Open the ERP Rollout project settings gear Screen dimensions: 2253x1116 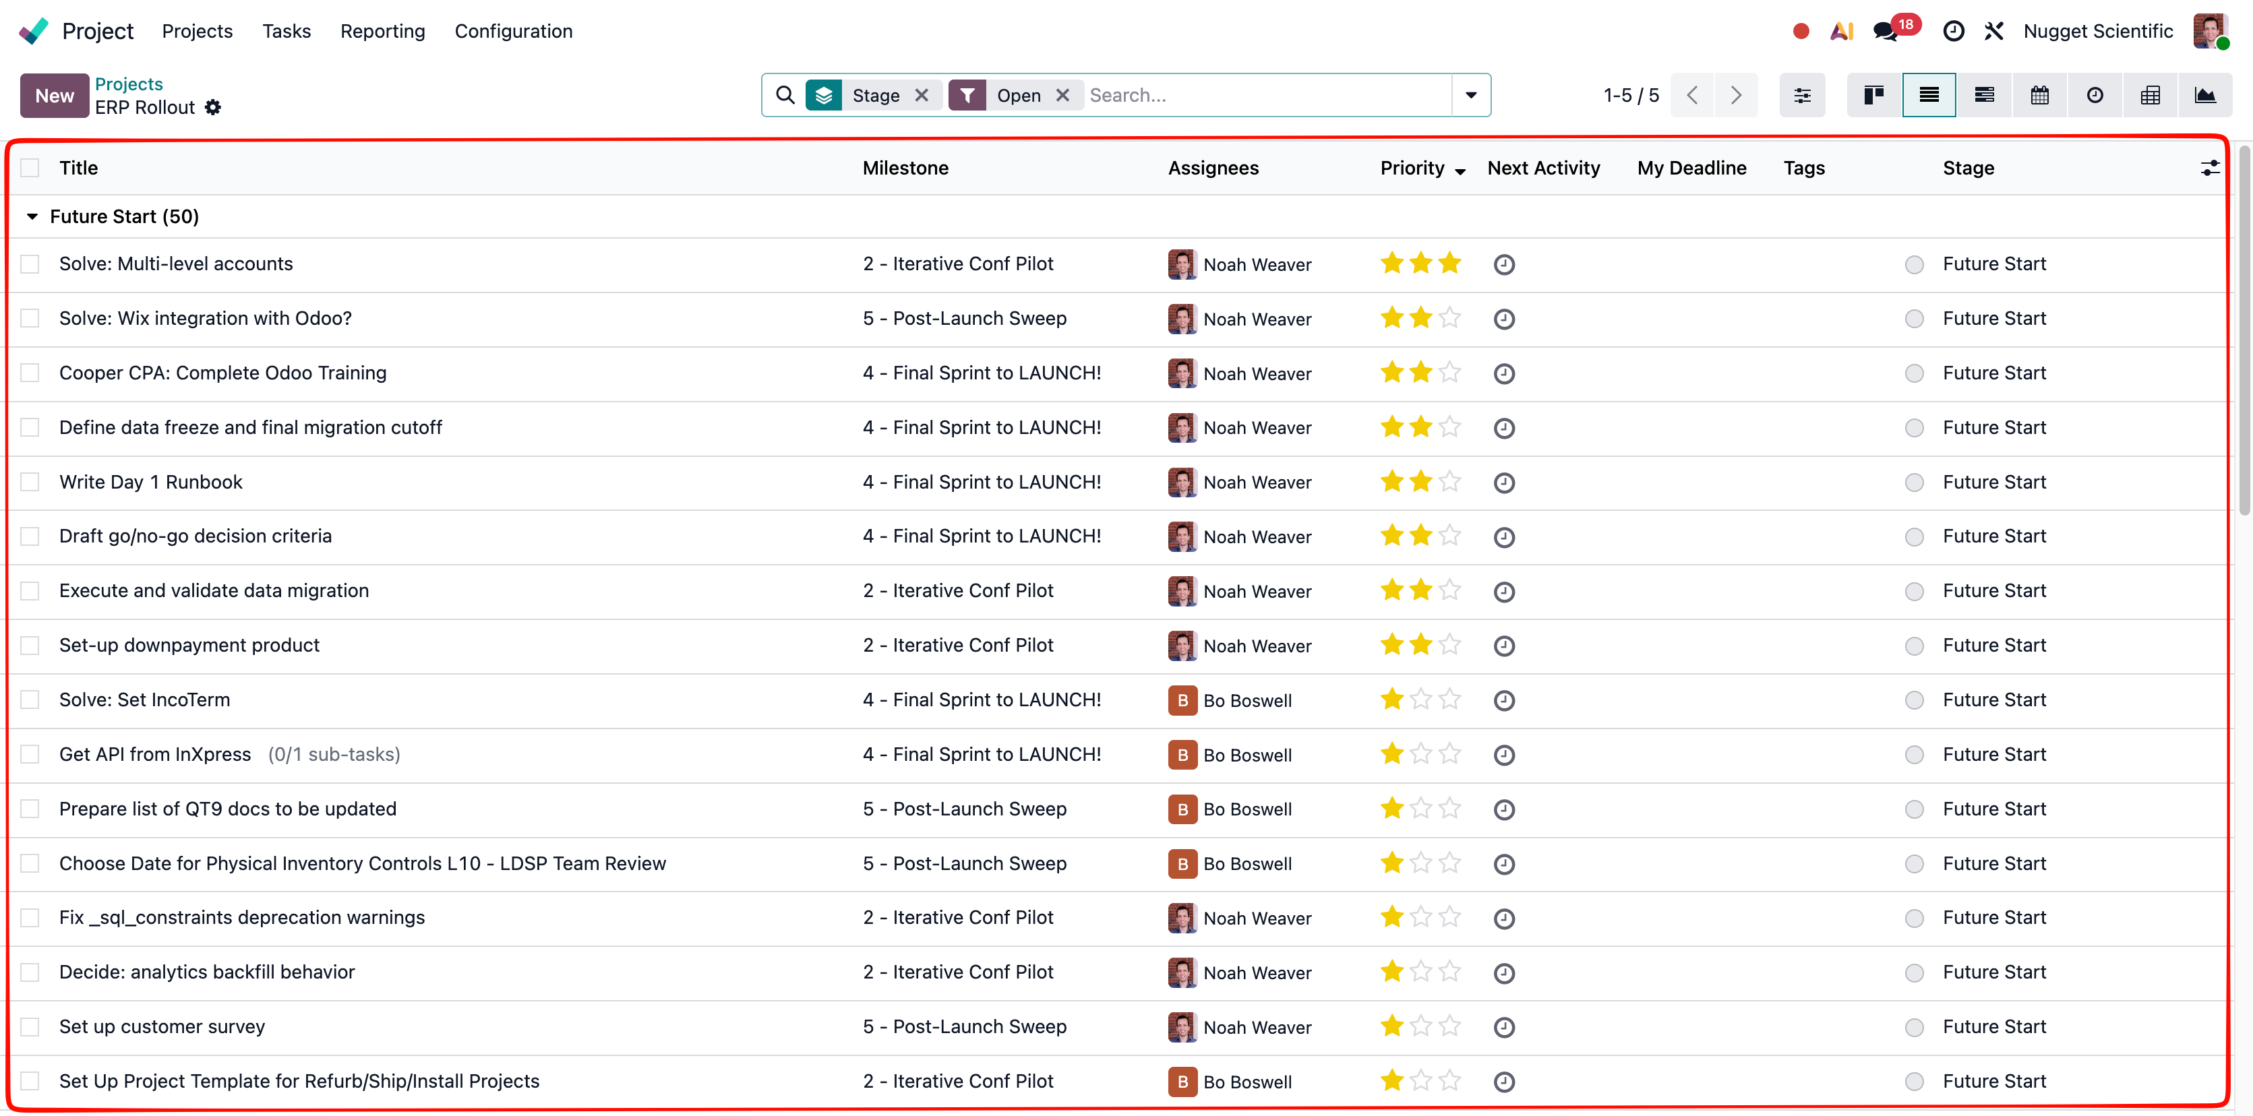212,108
